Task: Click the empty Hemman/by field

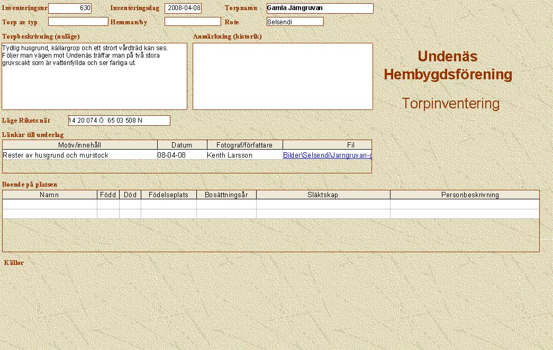Action: pyautogui.click(x=192, y=22)
